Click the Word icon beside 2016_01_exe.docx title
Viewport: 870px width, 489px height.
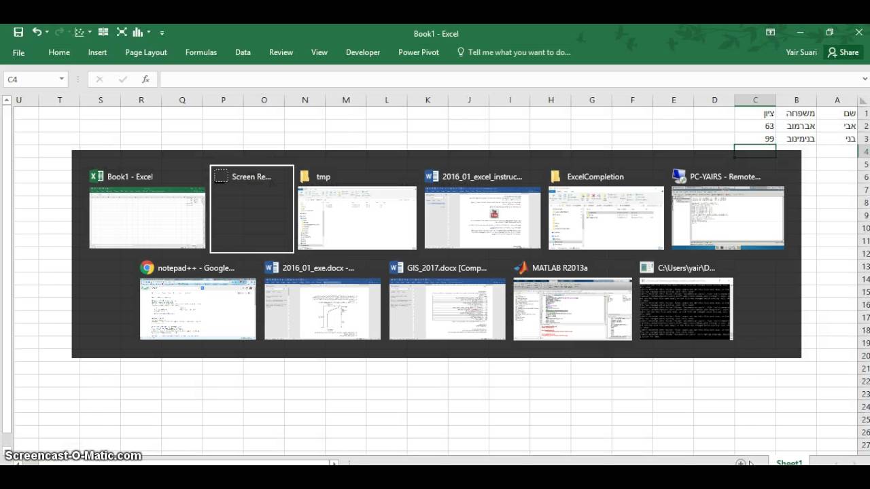click(x=271, y=268)
